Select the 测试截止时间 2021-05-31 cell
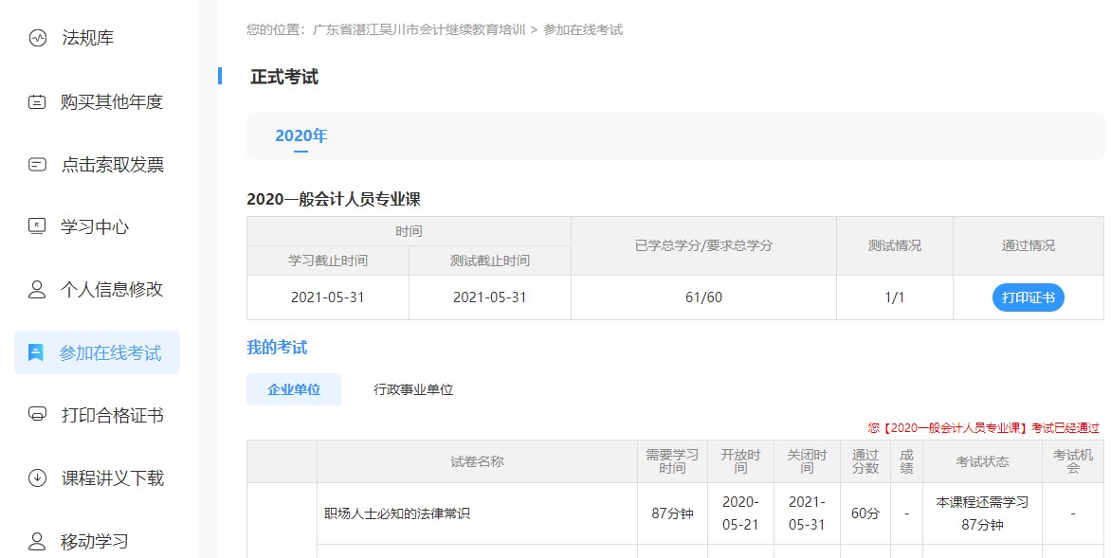The width and height of the screenshot is (1111, 558). 488,297
